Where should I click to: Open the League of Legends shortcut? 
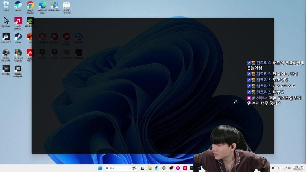[18, 53]
